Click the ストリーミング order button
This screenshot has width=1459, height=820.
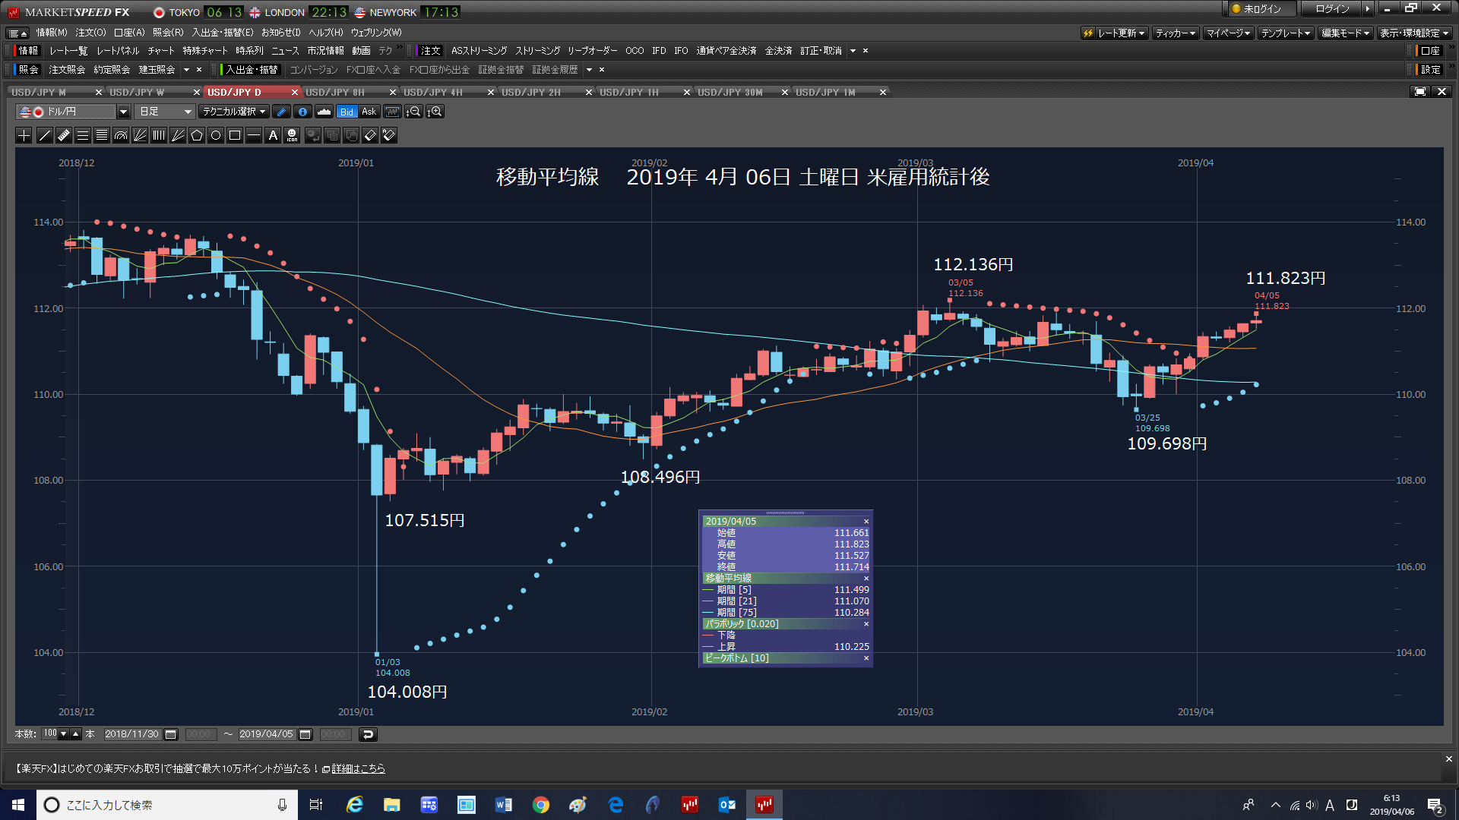pos(537,51)
